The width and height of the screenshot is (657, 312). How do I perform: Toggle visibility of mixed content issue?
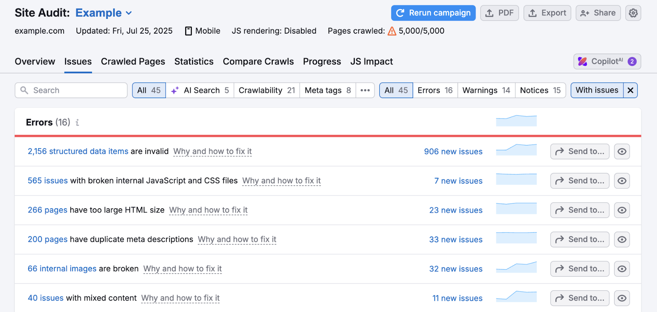click(622, 298)
